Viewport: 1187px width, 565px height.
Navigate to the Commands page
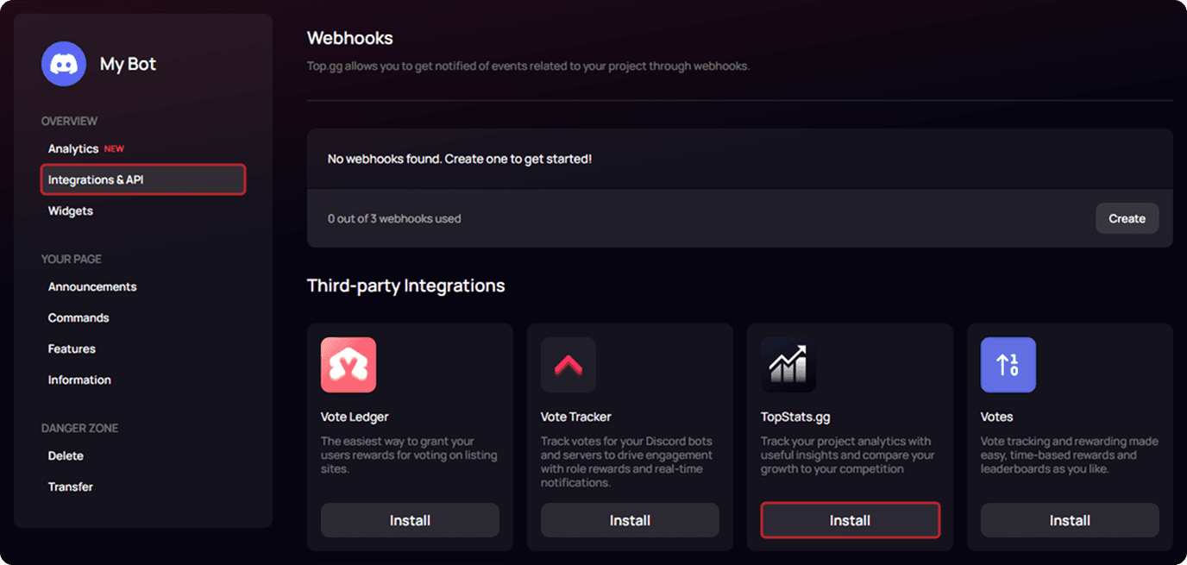pyautogui.click(x=79, y=317)
